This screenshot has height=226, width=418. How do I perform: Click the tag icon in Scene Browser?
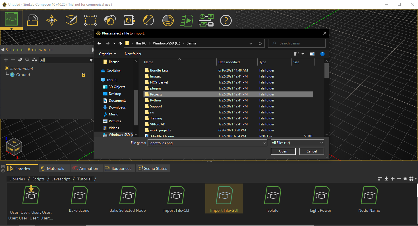pos(20,60)
